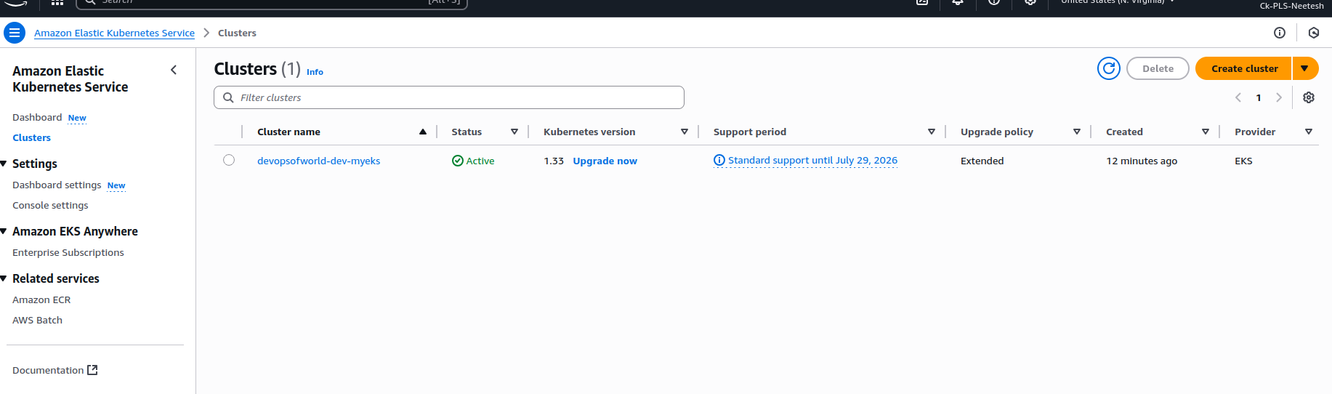
Task: Click the Info link next to Clusters heading
Action: (x=315, y=72)
